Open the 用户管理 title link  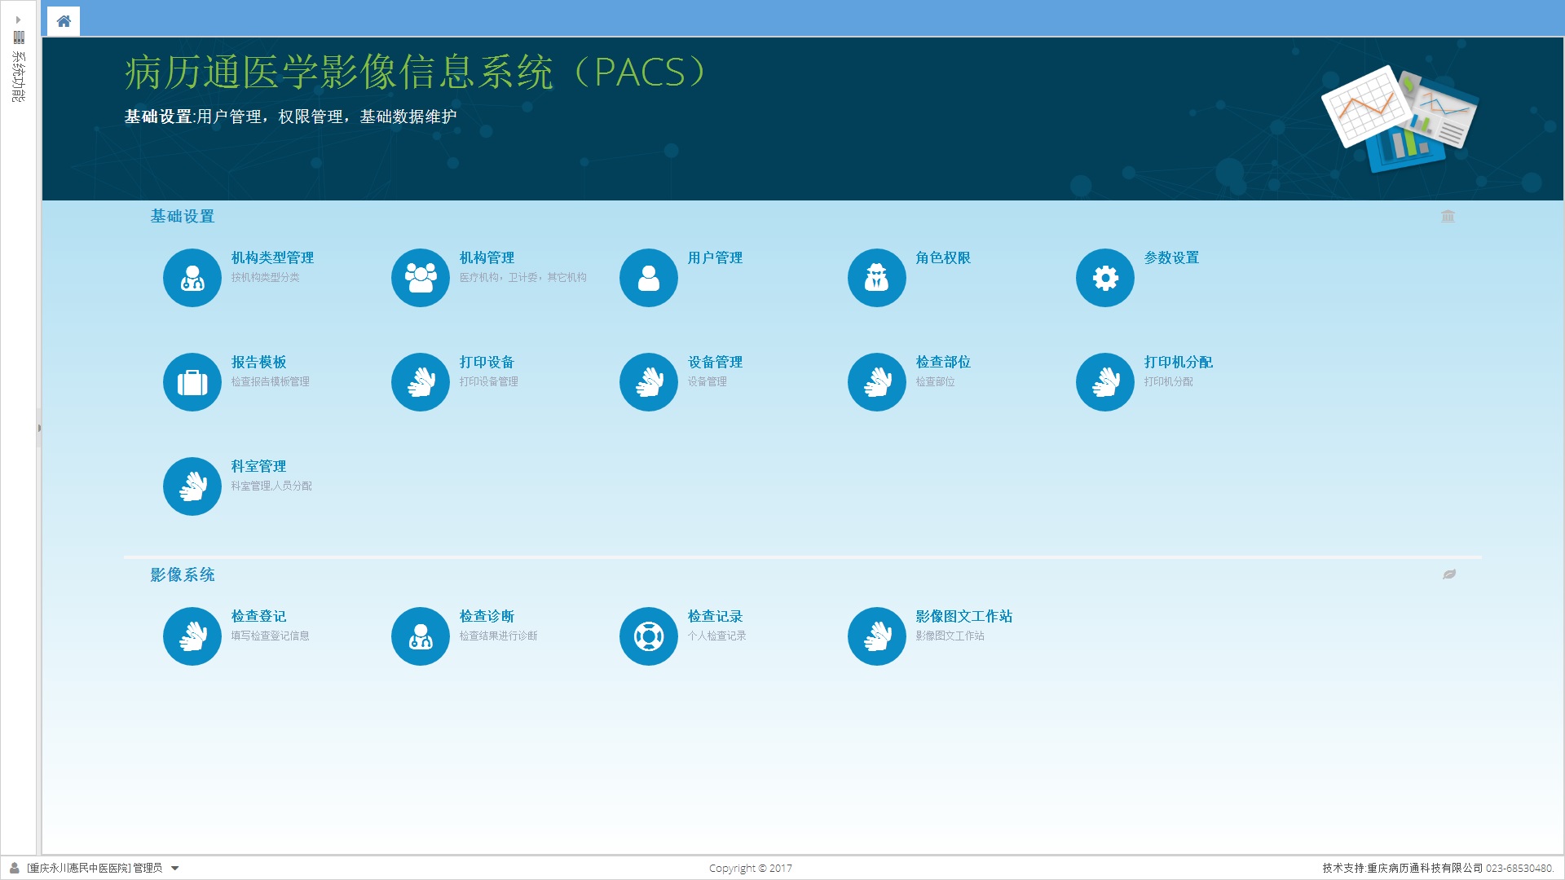point(715,257)
